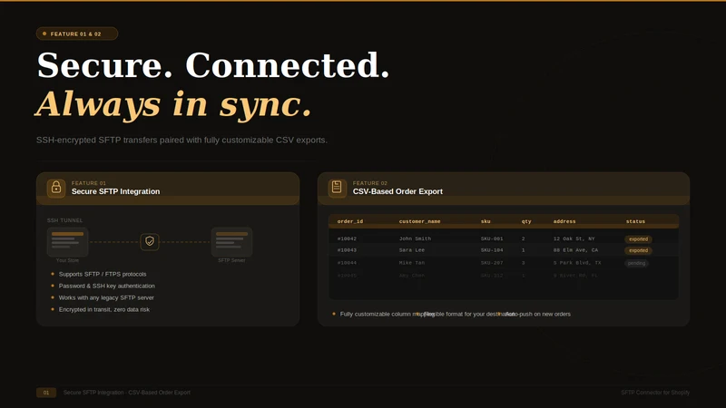Click the SSH-encrypted SFTP transfers subtitle
The height and width of the screenshot is (408, 726).
coord(182,141)
